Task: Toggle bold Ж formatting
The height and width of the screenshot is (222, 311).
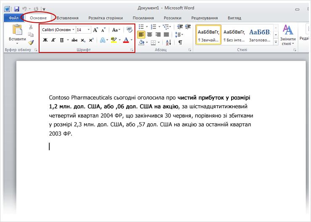Action: [45, 40]
